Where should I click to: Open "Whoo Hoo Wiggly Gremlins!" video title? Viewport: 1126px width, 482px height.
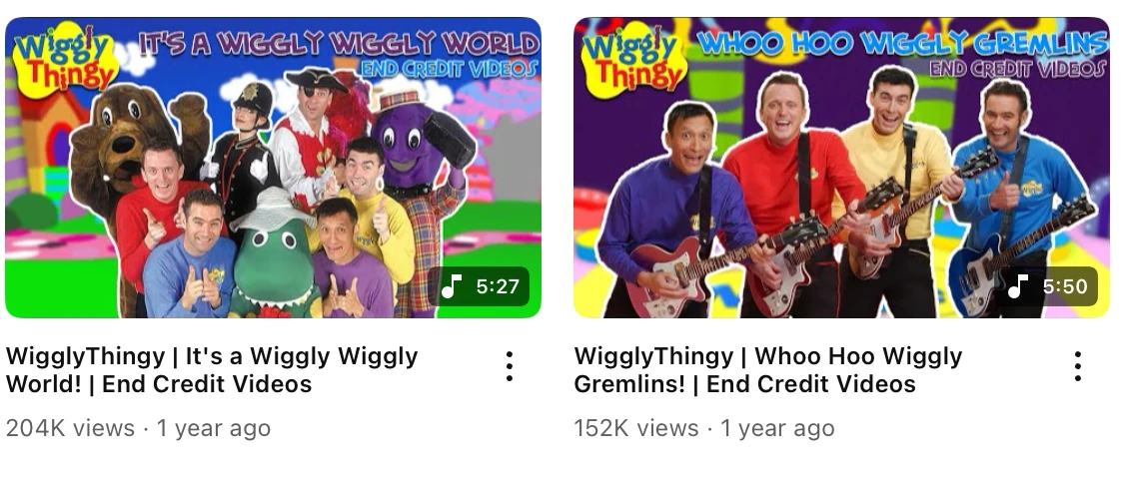(x=768, y=369)
